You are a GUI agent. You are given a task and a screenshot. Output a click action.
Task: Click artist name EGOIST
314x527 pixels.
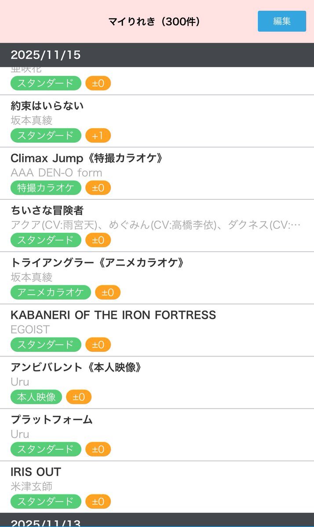coord(30,329)
